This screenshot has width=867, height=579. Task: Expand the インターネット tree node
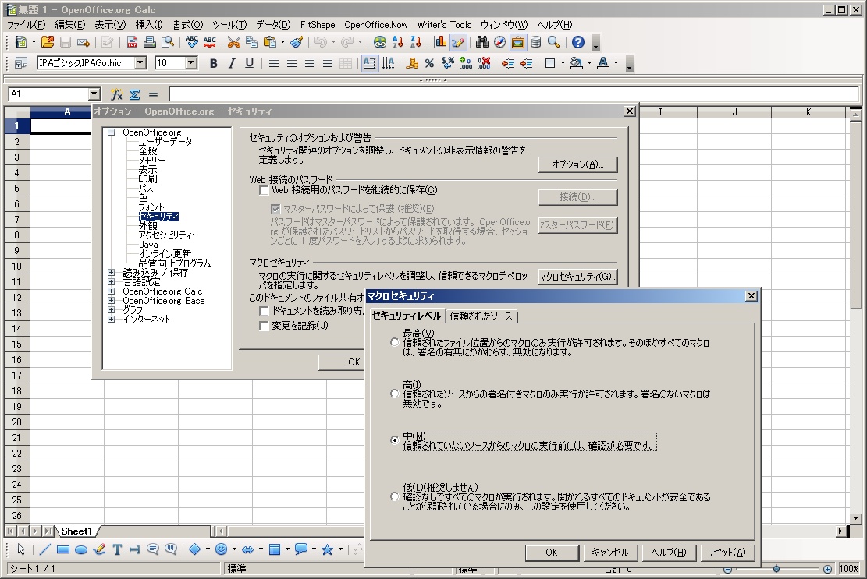coord(111,319)
